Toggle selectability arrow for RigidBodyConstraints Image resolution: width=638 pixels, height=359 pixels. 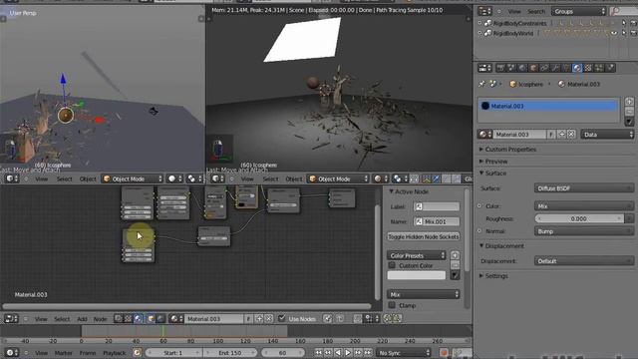coord(624,23)
